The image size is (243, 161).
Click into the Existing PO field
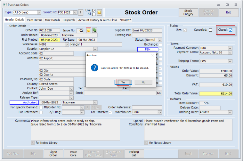(147, 35)
